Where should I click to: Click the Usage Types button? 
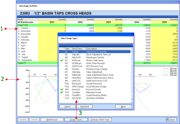76,120
